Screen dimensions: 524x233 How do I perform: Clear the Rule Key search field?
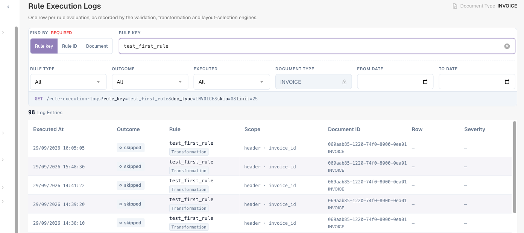[x=507, y=46]
